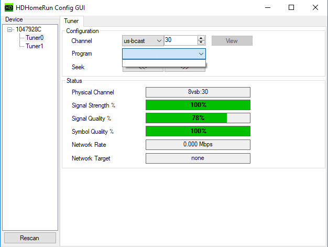Image resolution: width=328 pixels, height=247 pixels.
Task: Click the HDHomeRun app icon in title bar
Action: click(8, 8)
